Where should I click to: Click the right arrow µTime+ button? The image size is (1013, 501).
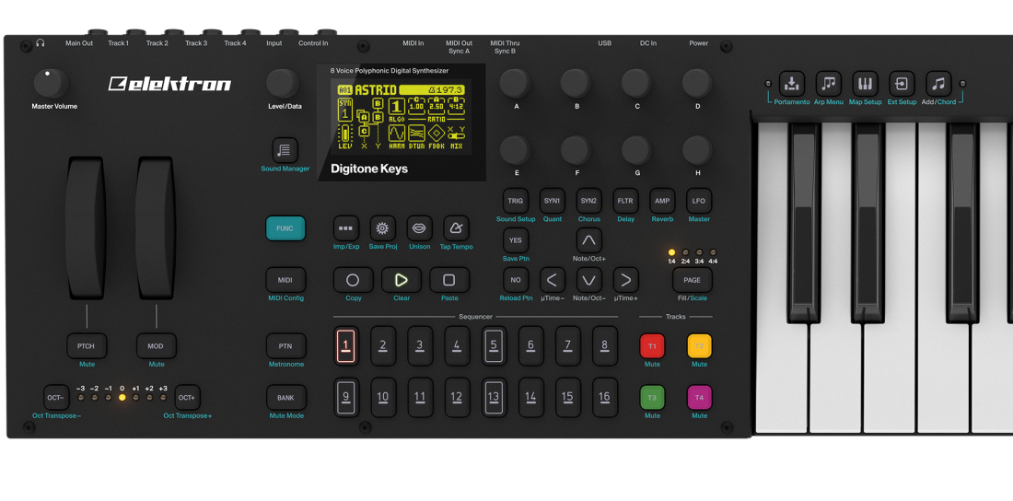625,280
